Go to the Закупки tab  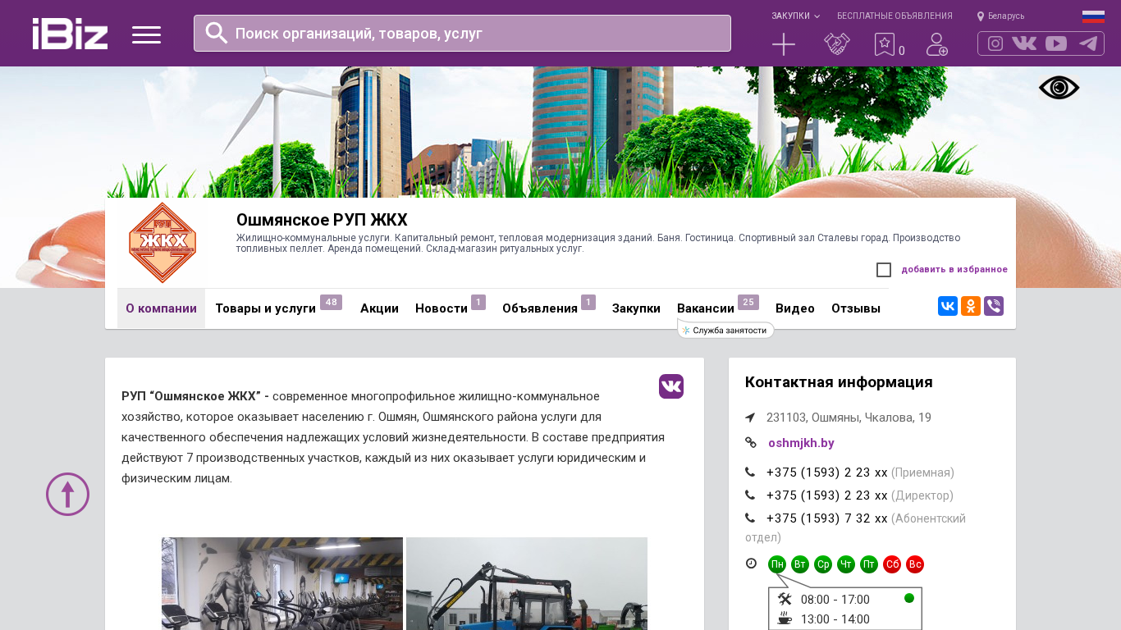point(636,308)
